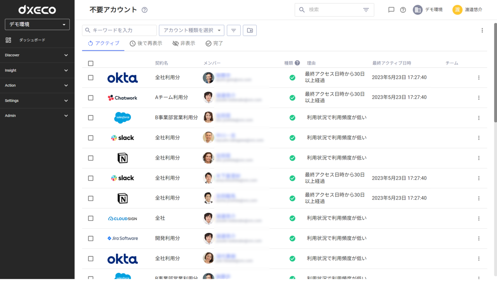Open row actions for okta 2023年5月23日 row
This screenshot has height=284, width=497.
(x=479, y=77)
